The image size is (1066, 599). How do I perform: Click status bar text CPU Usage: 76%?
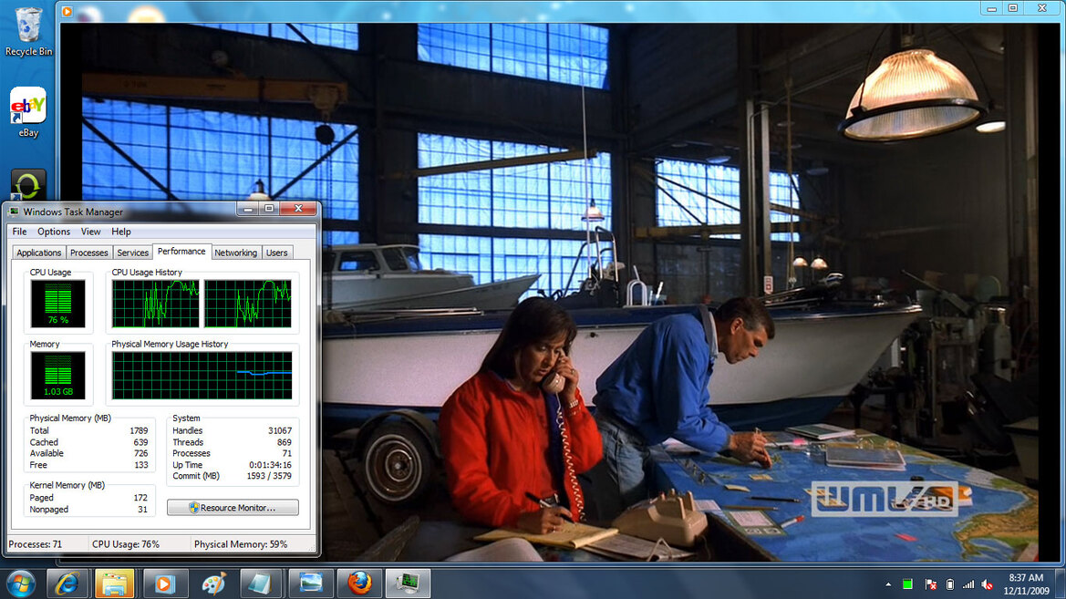click(x=126, y=544)
